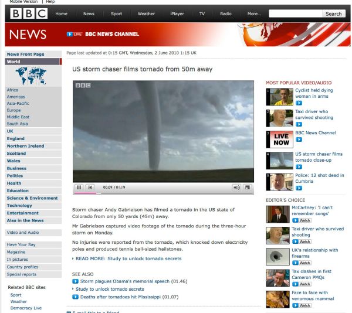Viewport: 352px width, 313px height.
Task: Click tornado video frame
Action: click(163, 131)
